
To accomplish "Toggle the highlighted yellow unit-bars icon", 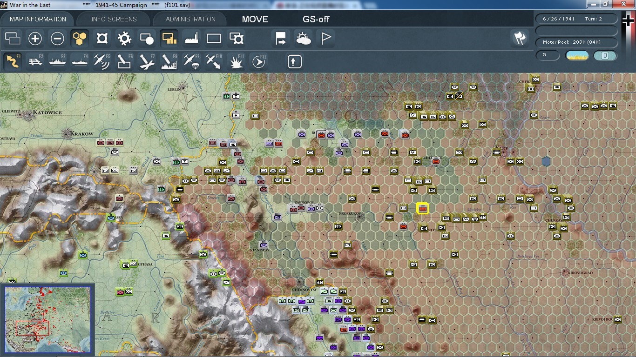I will coord(169,38).
